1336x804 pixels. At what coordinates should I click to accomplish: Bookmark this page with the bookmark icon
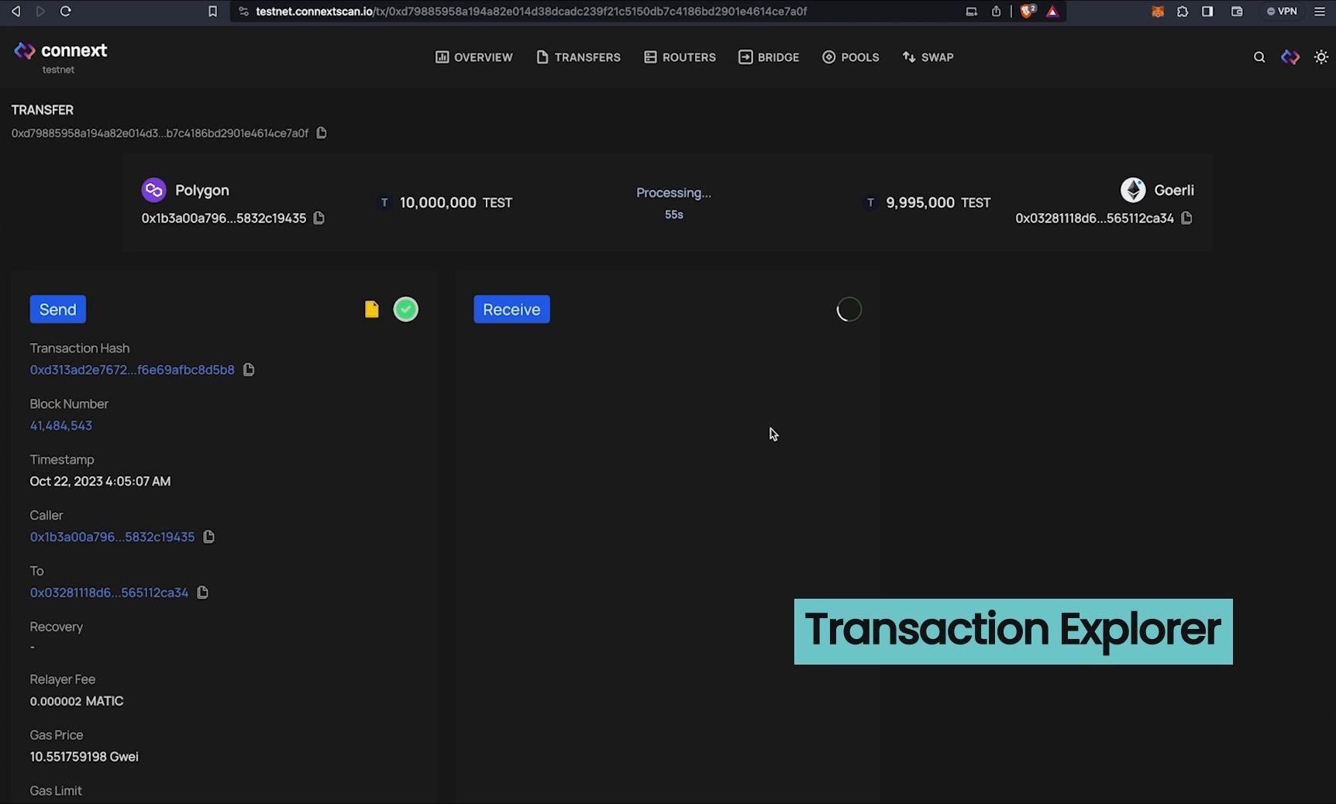point(212,12)
